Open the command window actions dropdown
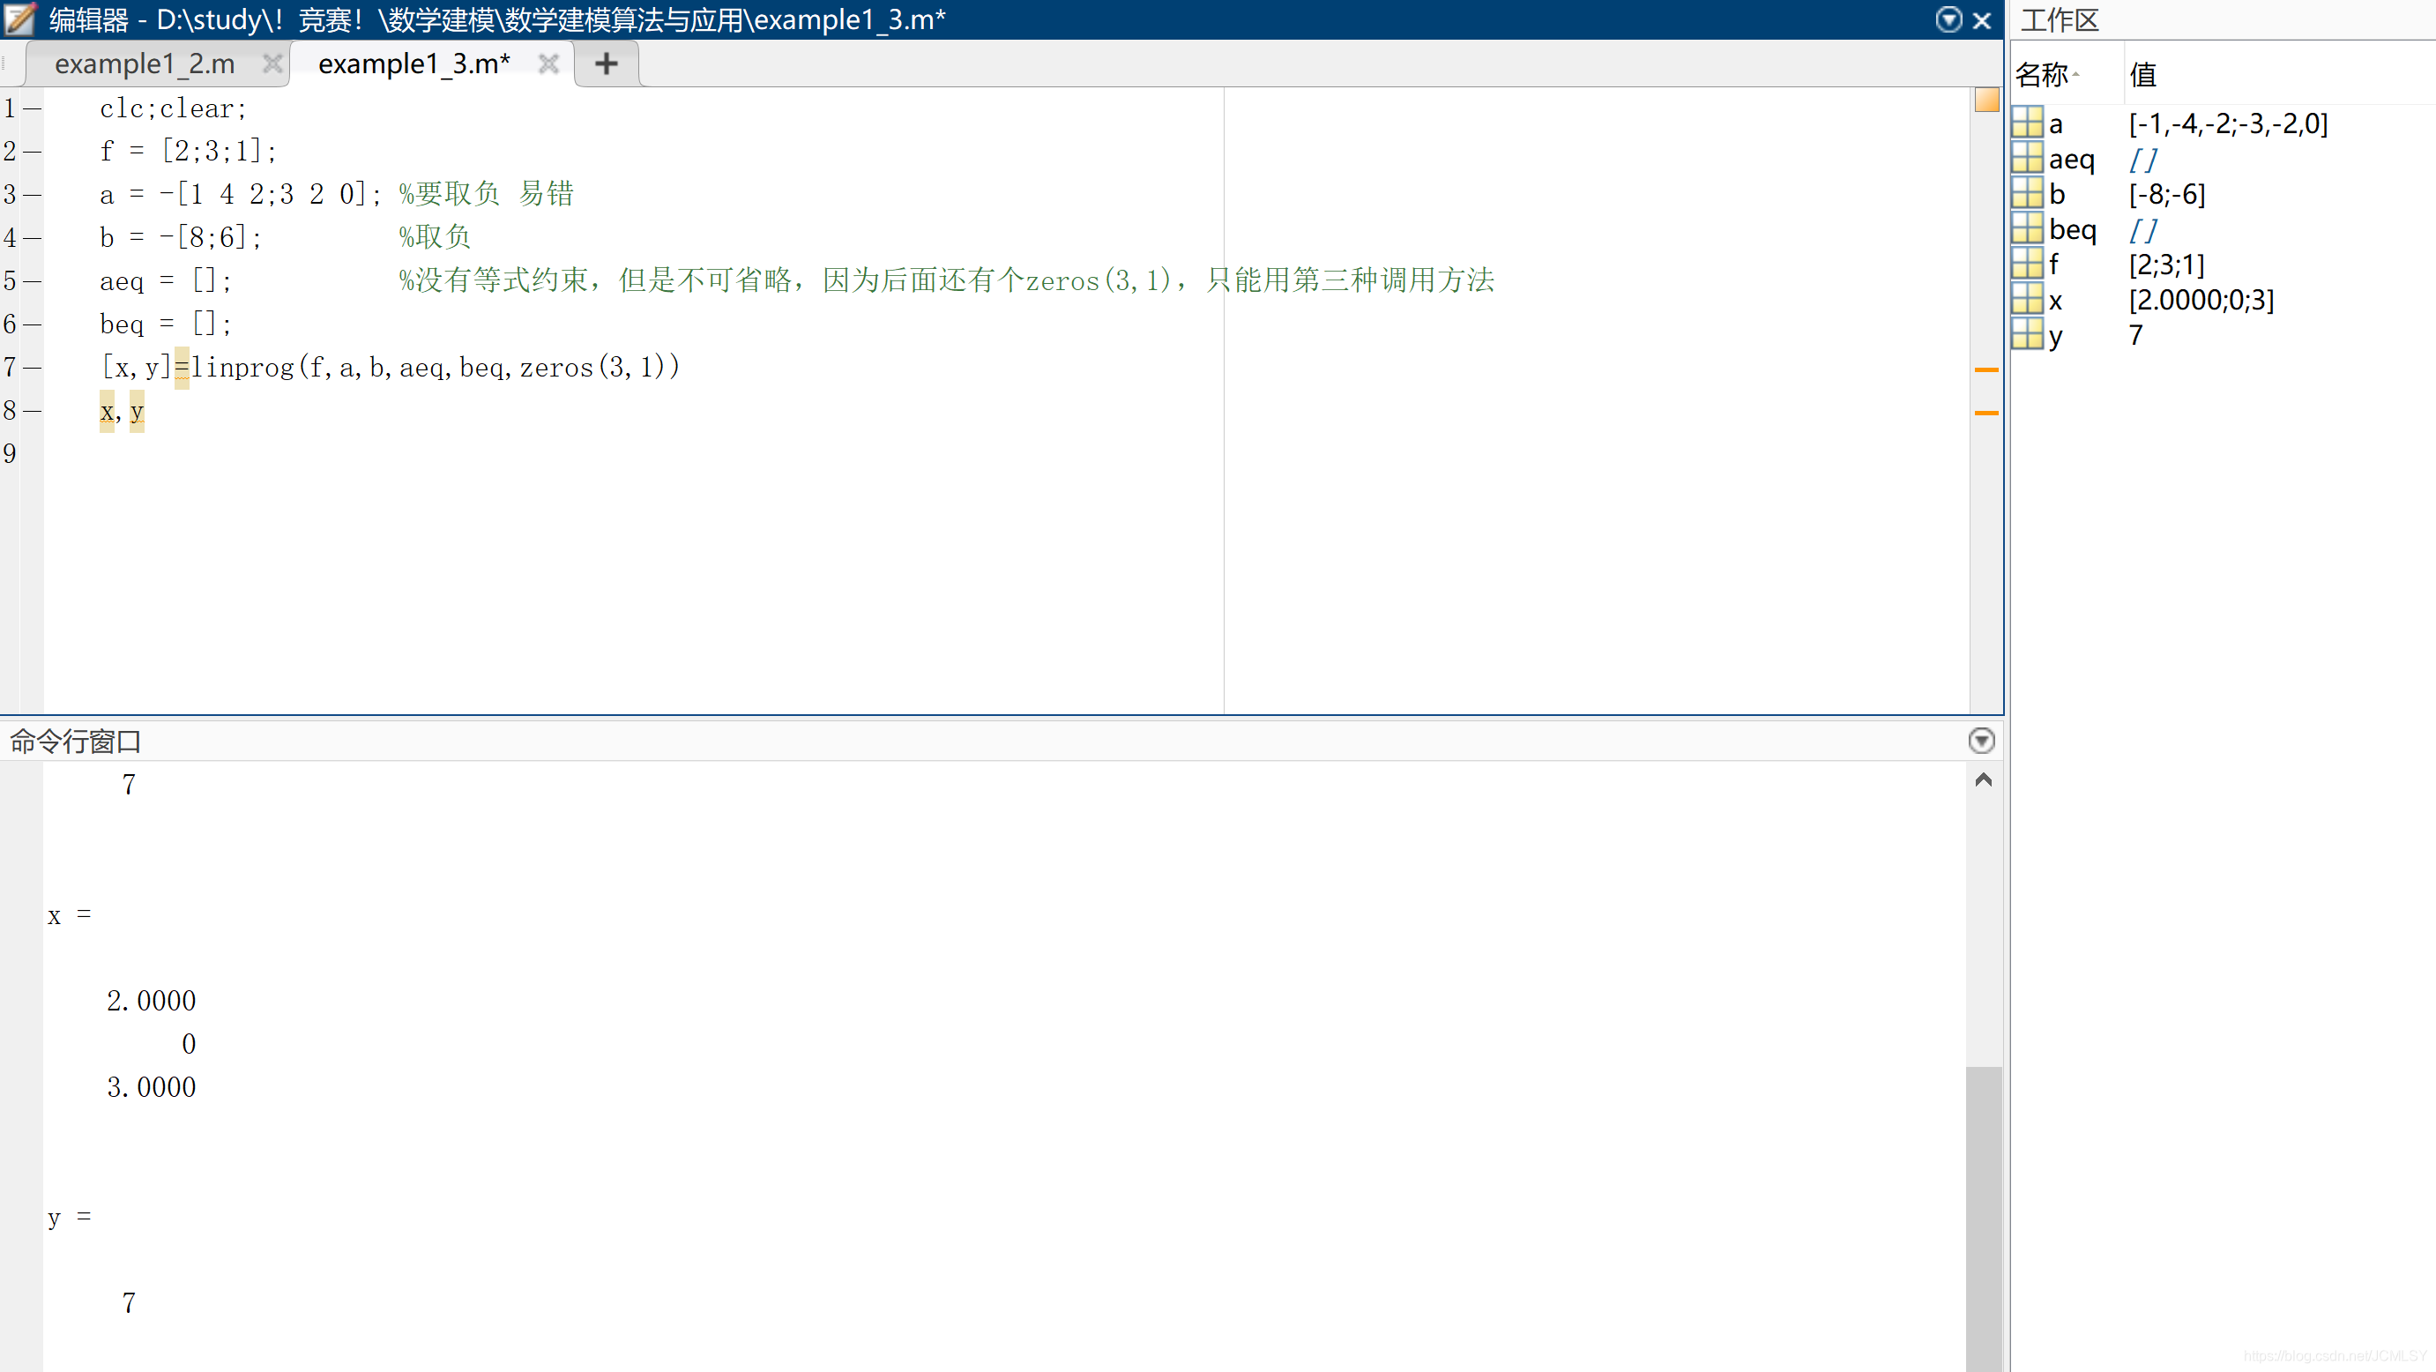This screenshot has height=1372, width=2436. coord(1980,741)
